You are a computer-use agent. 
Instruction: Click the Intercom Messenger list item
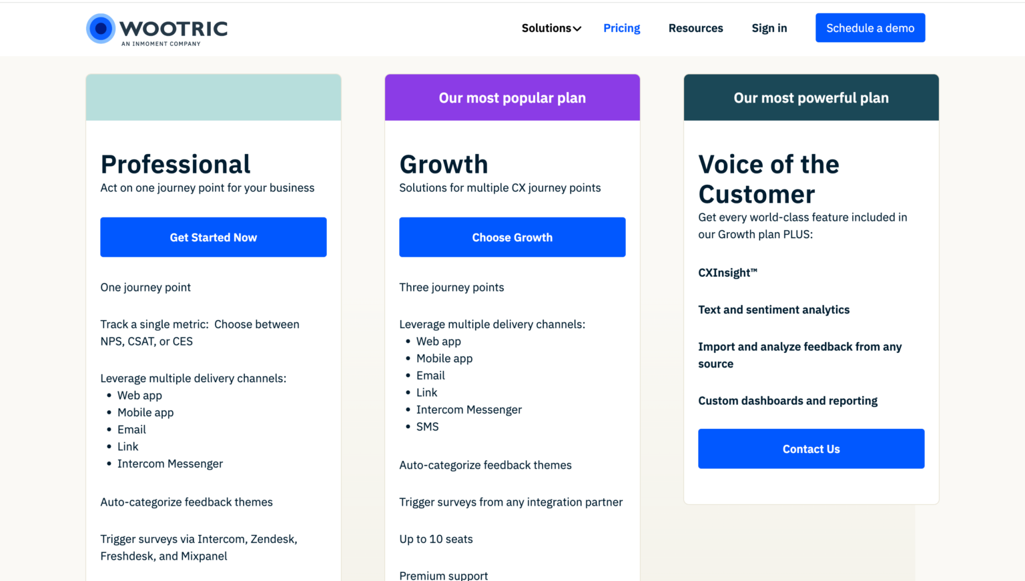170,463
